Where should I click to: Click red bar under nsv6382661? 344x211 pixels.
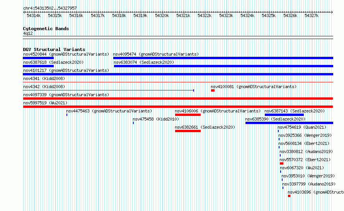point(188,131)
